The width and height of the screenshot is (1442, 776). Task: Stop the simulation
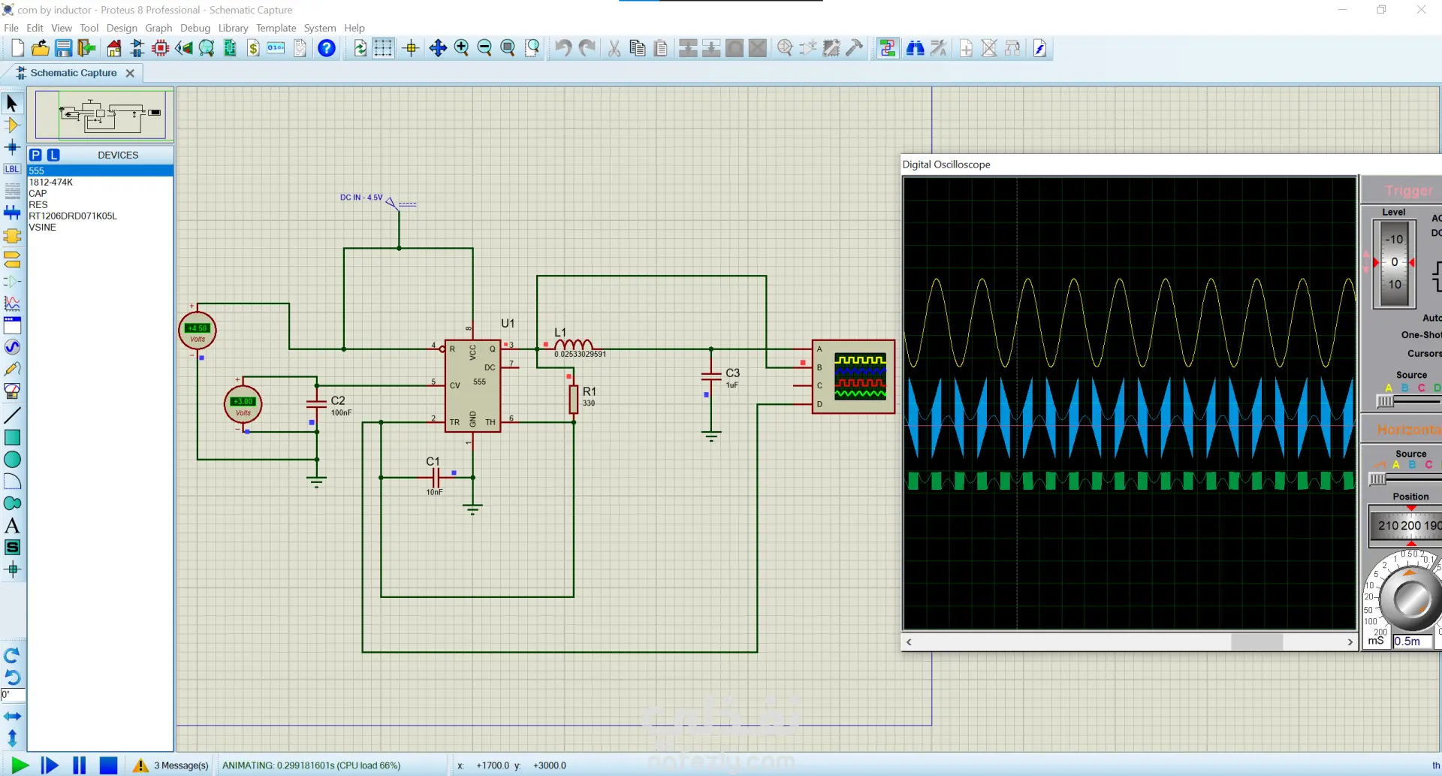pyautogui.click(x=108, y=765)
